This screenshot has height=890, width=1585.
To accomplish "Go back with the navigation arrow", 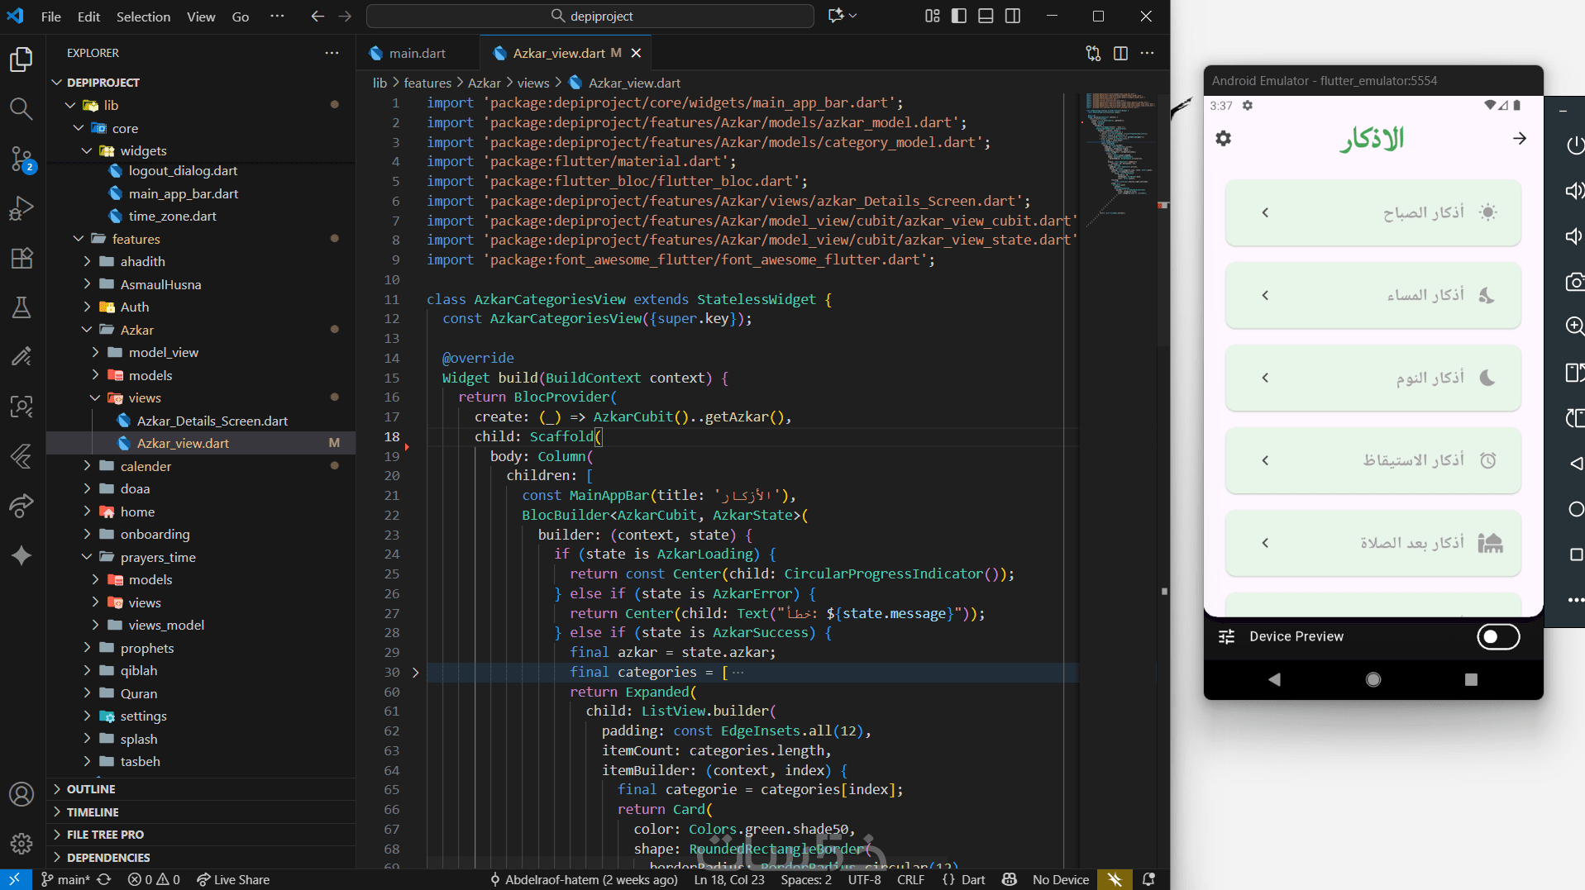I will 317,16.
